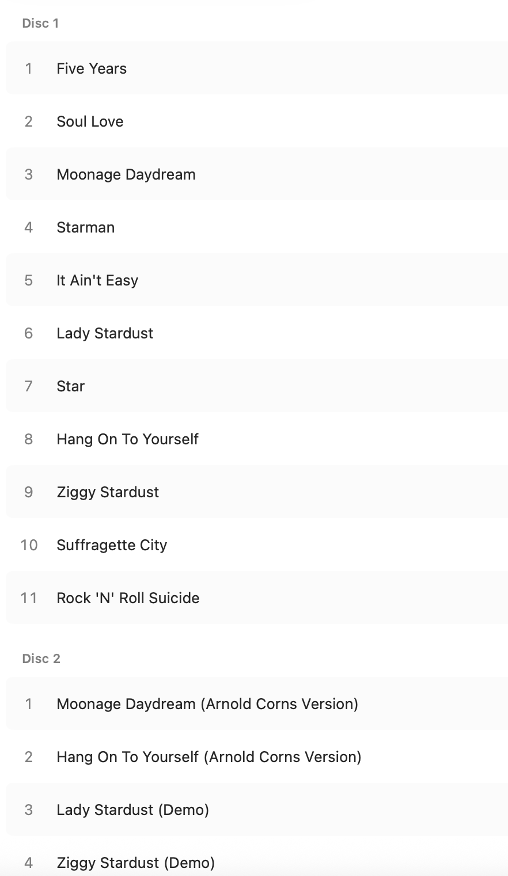Image resolution: width=508 pixels, height=876 pixels.
Task: Select Rock 'N' Roll Suicide
Action: (x=128, y=598)
